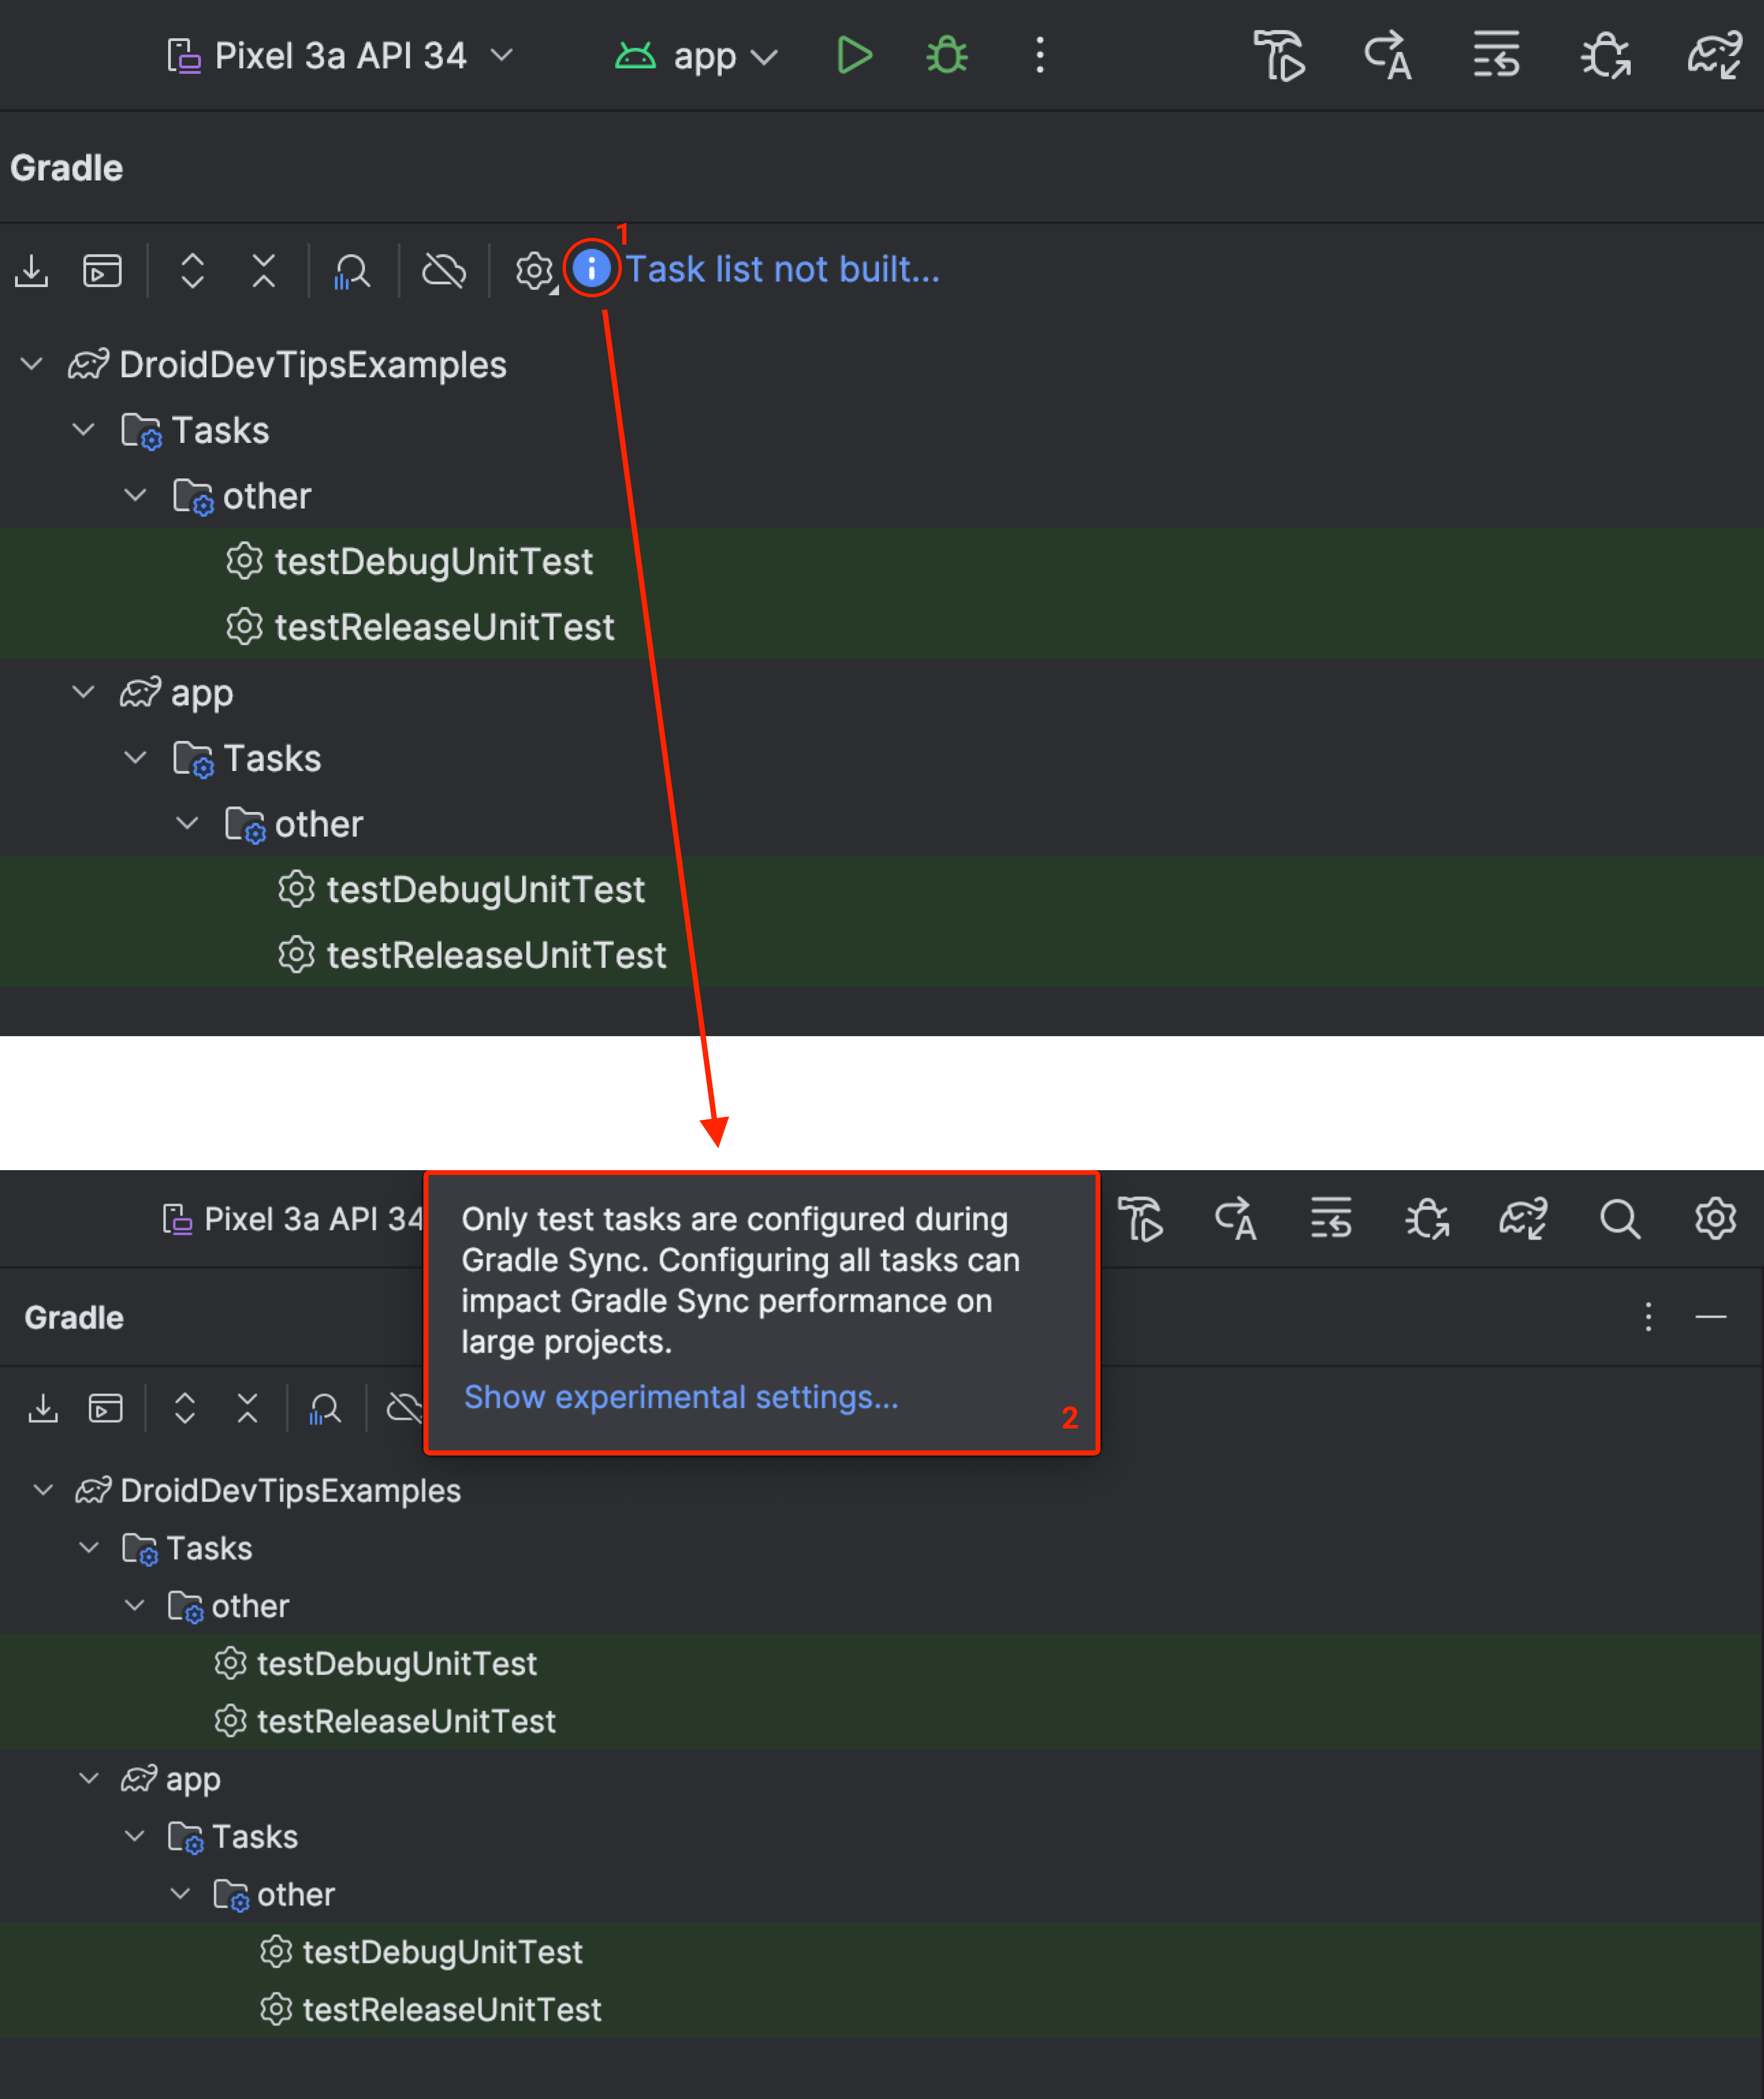This screenshot has width=1764, height=2099.
Task: Select root testDebugUnitTest in upper tree
Action: point(882,561)
